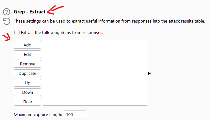
Task: Expand the black triangle beside the list
Action: (149, 73)
